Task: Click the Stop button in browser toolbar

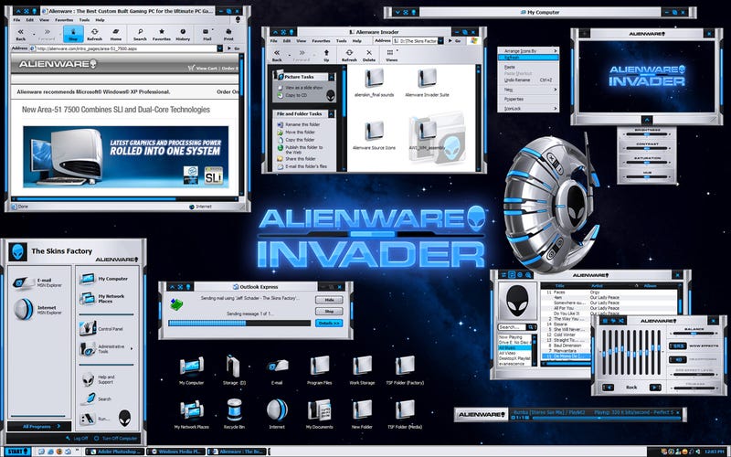Action: (73, 34)
